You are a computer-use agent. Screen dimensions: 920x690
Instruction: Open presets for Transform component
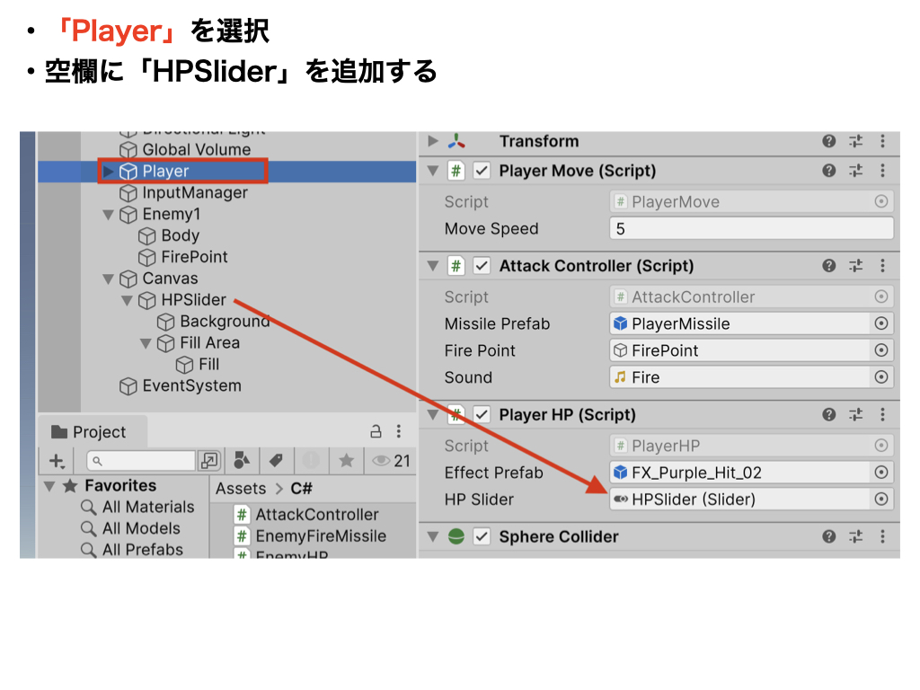[x=855, y=141]
